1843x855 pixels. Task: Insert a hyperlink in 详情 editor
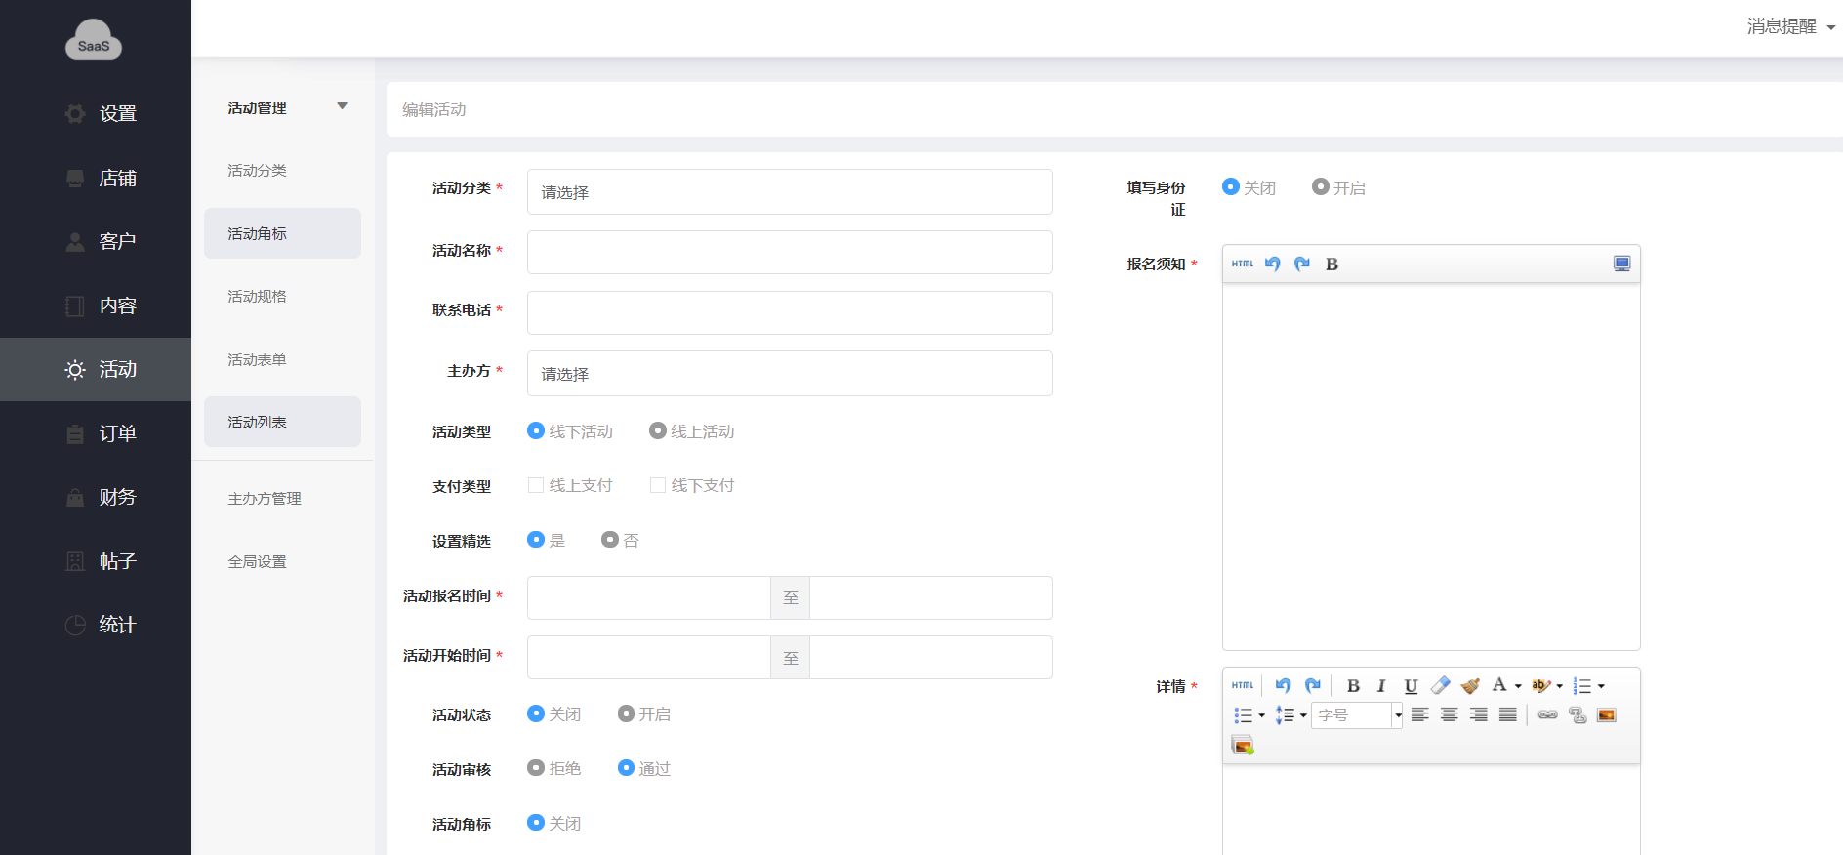[1548, 714]
